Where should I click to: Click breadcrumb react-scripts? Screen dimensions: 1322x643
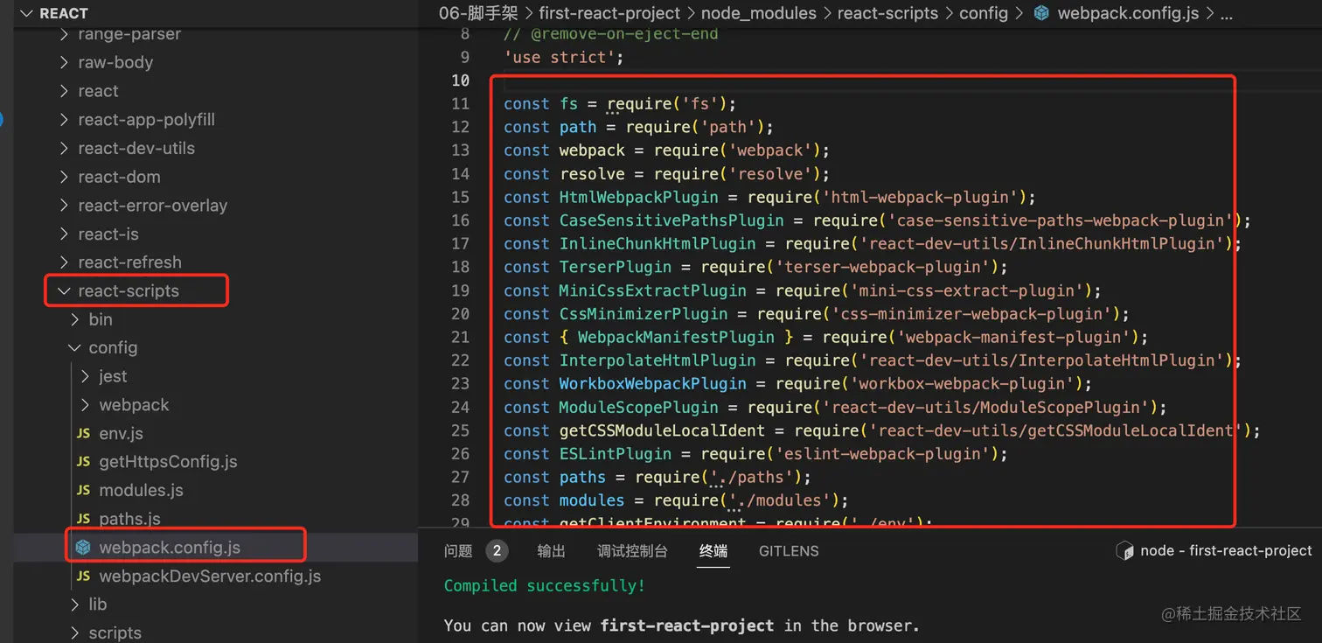pyautogui.click(x=887, y=13)
